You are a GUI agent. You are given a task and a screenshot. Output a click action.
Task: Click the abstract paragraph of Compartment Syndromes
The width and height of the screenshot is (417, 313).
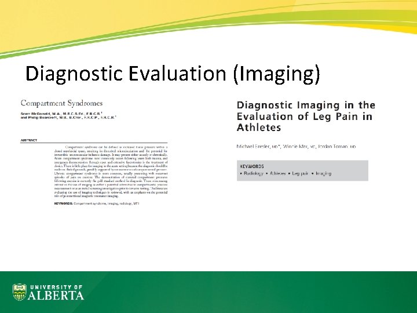111,172
